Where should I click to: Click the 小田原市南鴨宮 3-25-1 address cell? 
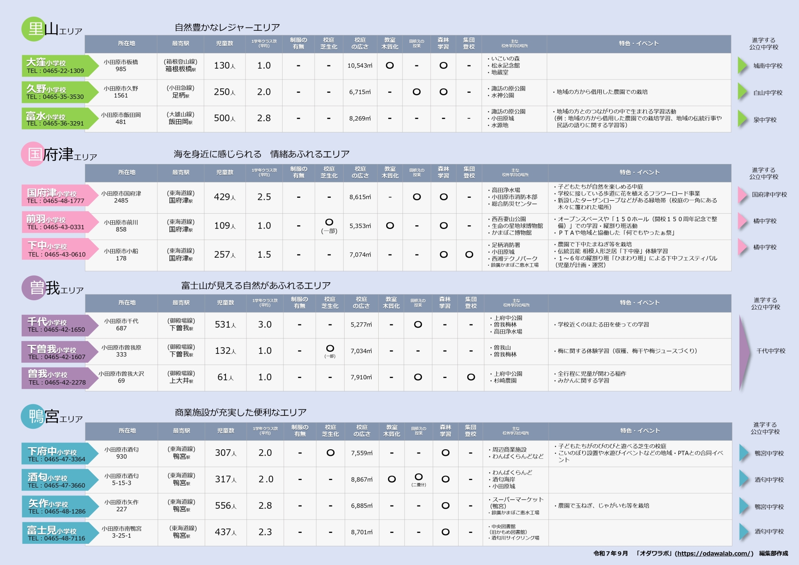pos(122,532)
